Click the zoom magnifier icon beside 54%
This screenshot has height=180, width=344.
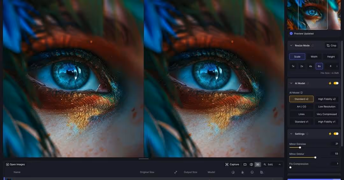pos(265,164)
